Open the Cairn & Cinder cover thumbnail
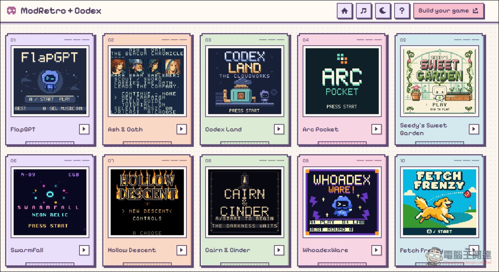The width and height of the screenshot is (499, 272). tap(244, 202)
